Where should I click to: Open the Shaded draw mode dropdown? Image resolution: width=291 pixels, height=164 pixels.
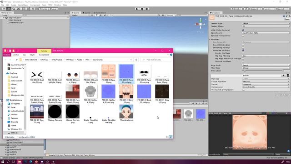click(80, 15)
